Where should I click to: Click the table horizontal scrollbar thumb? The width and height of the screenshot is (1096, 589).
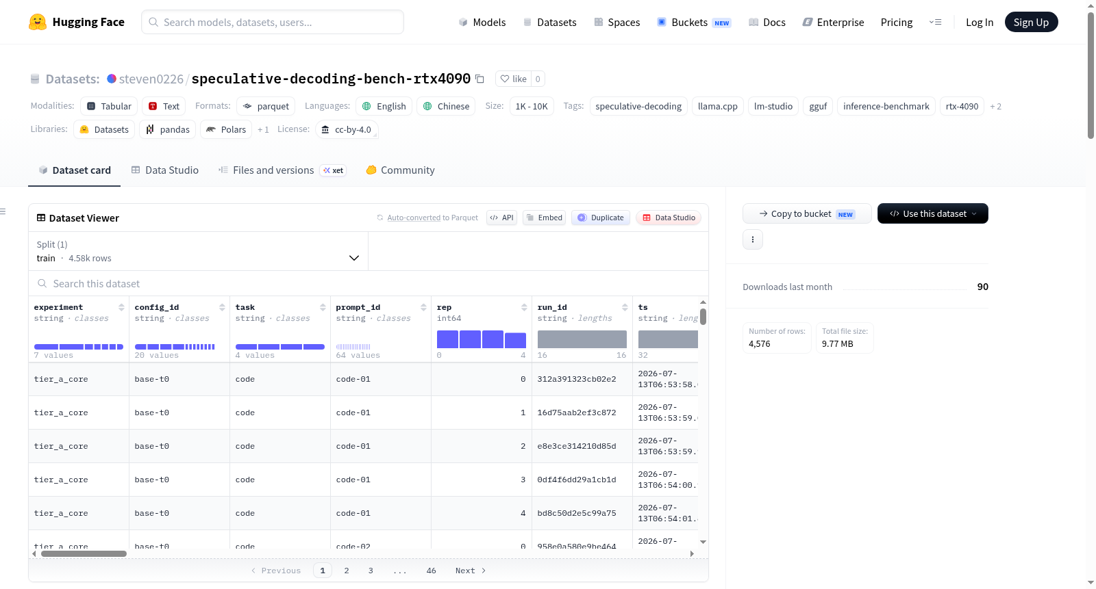[x=84, y=553]
